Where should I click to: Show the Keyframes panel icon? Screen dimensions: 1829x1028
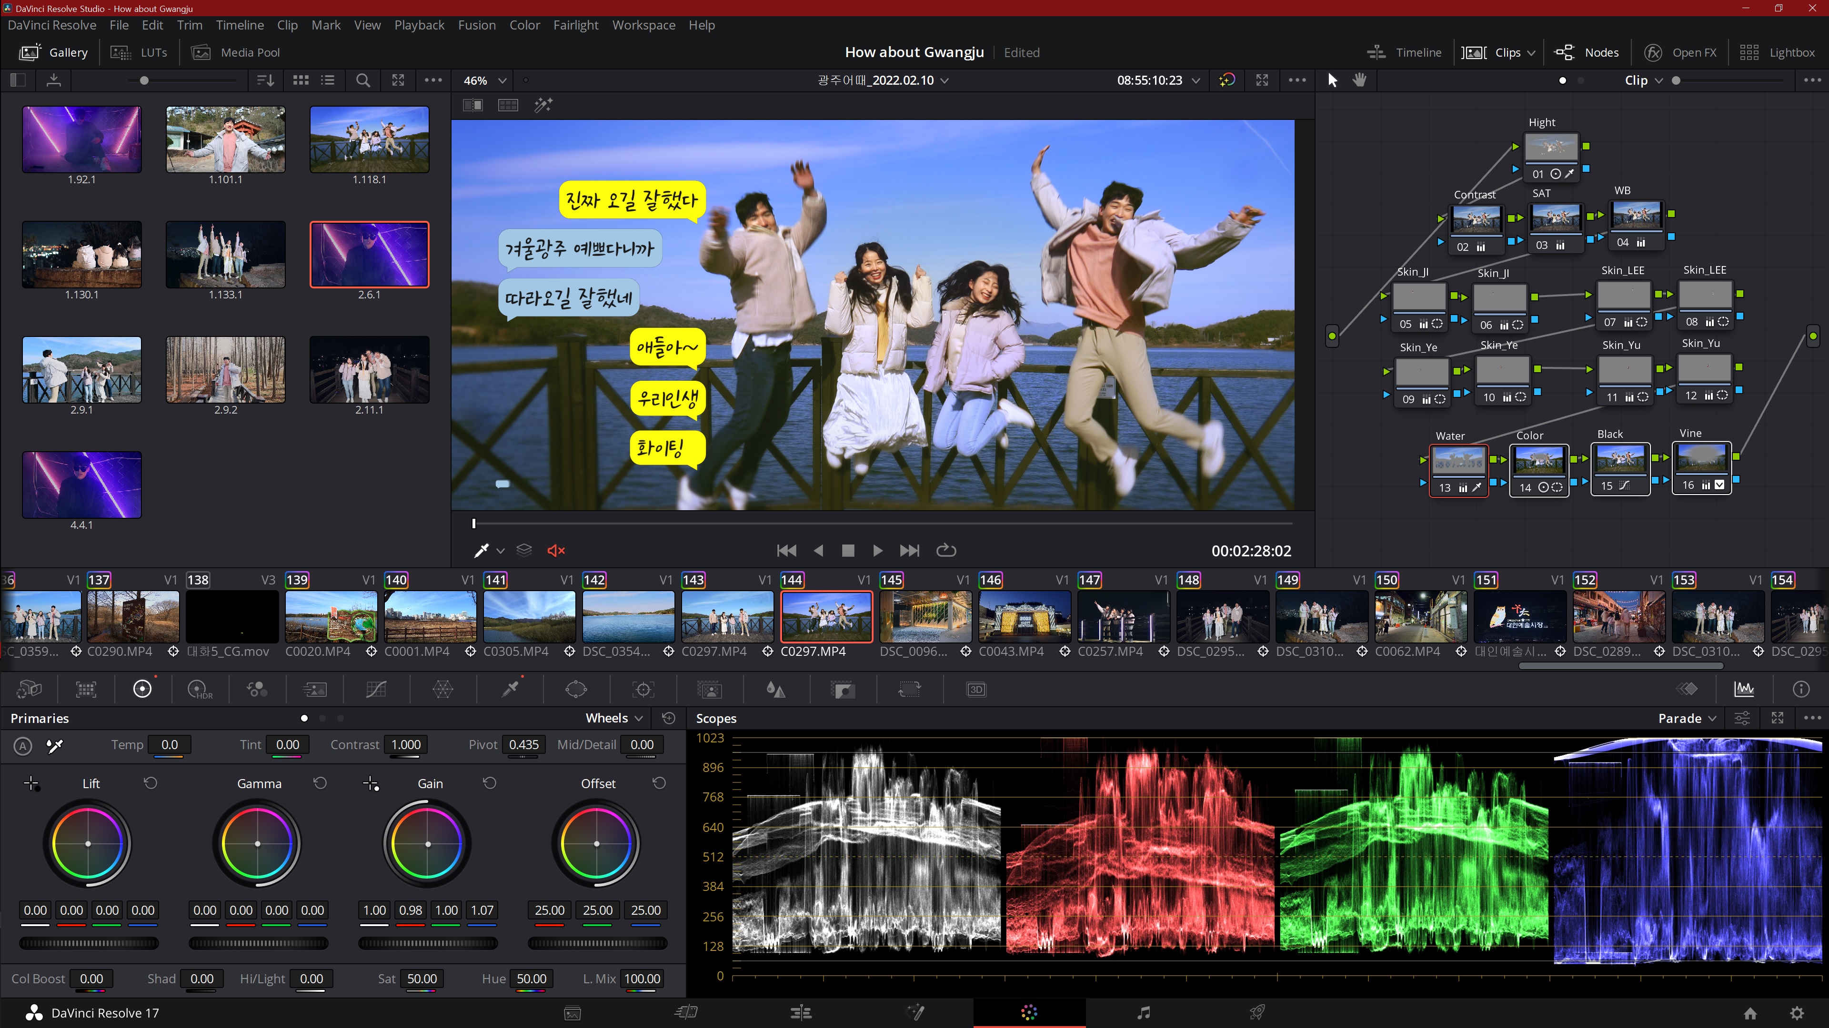1687,689
